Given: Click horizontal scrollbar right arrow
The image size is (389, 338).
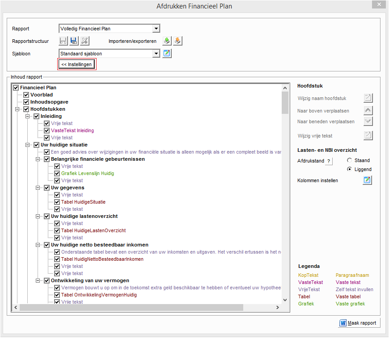Looking at the screenshot, I should pyautogui.click(x=278, y=308).
